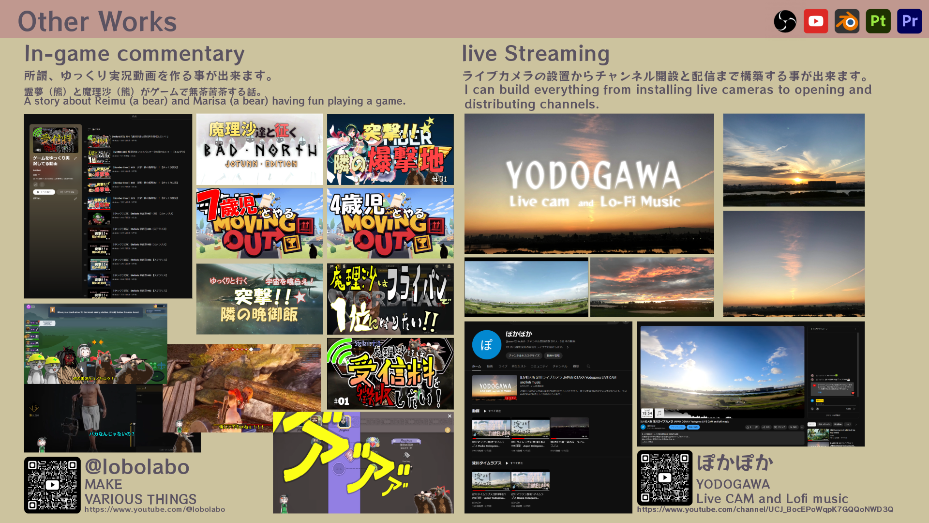Image resolution: width=929 pixels, height=523 pixels.
Task: Open the BAD NORTH Jotunn Edition thumbnail
Action: coord(259,149)
